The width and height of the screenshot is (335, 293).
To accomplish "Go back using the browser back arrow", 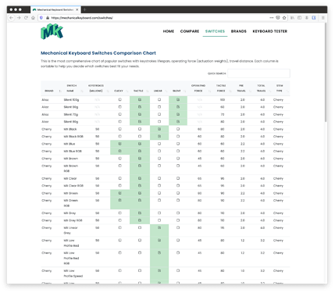I will coord(11,18).
